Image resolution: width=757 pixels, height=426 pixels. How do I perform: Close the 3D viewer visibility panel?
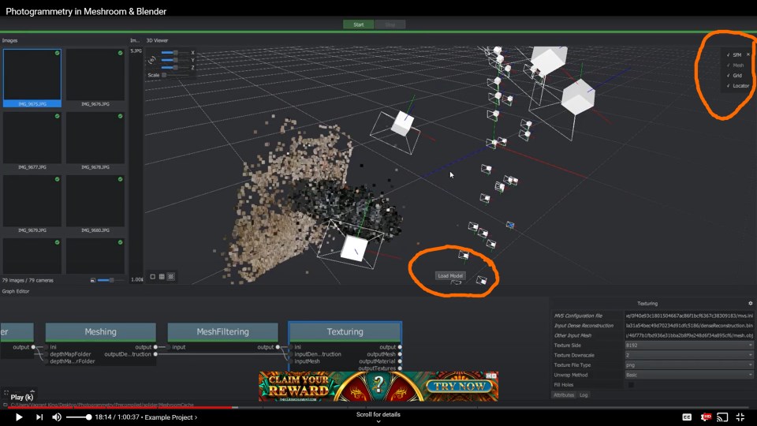[x=748, y=54]
